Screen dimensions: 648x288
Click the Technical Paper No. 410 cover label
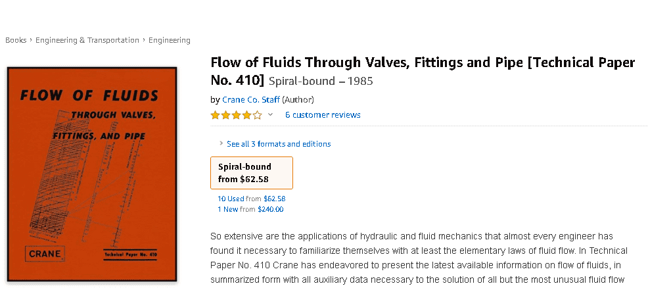pyautogui.click(x=132, y=254)
